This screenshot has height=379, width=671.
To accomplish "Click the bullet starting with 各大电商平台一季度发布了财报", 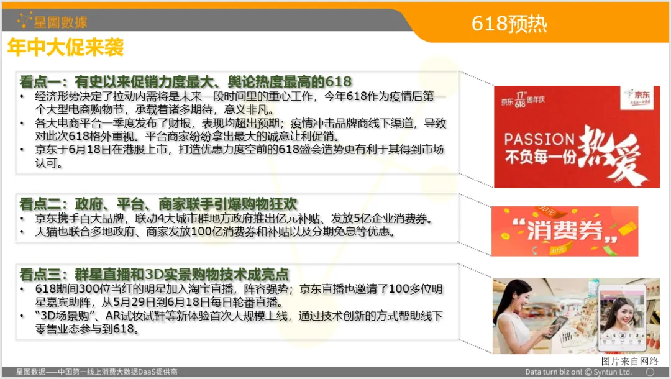I will [240, 130].
